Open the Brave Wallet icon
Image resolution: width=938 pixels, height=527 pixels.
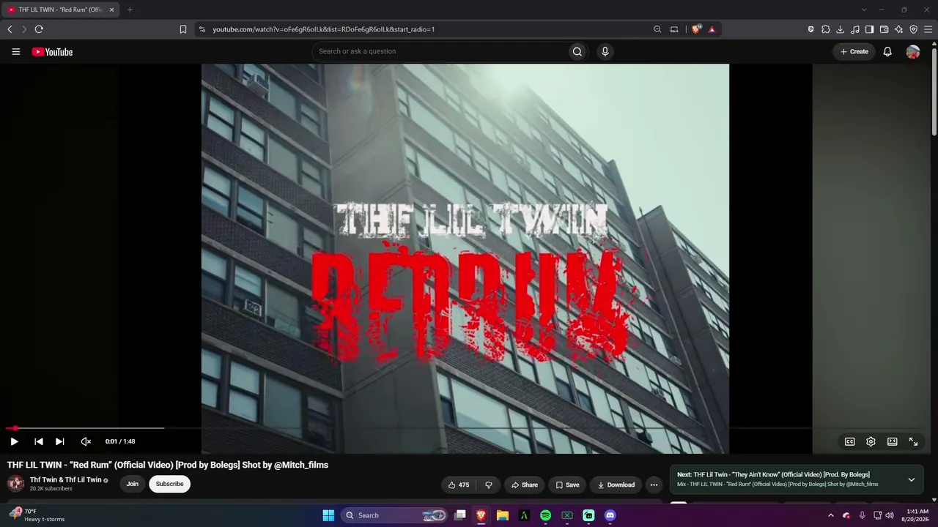(x=884, y=29)
